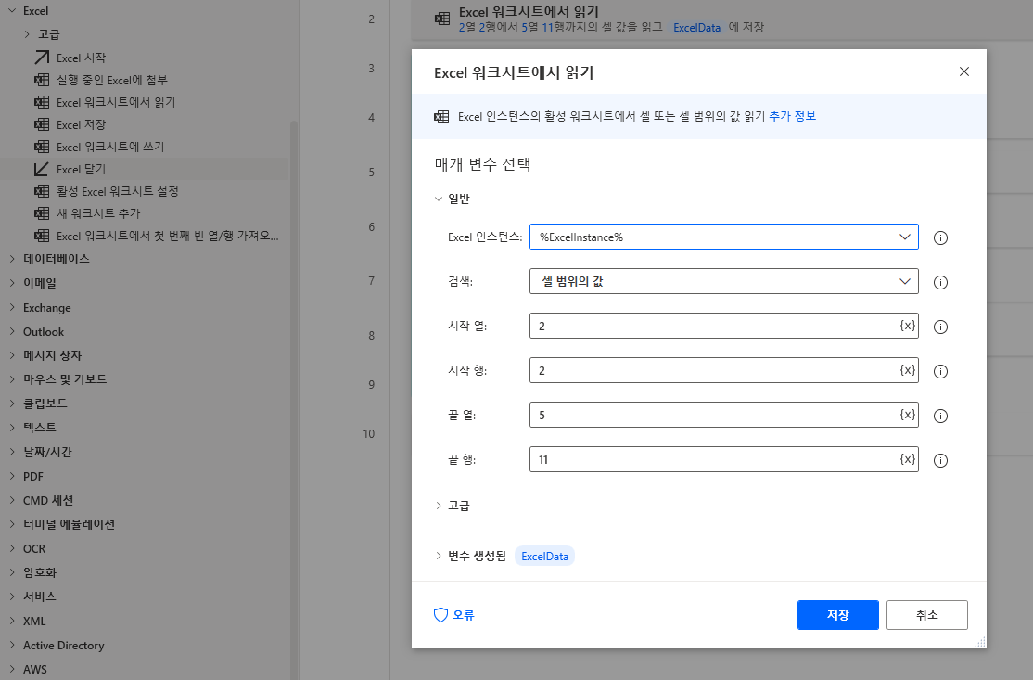Select 실행 중인 Excel에 첨부 action icon
This screenshot has width=1033, height=680.
(x=42, y=80)
